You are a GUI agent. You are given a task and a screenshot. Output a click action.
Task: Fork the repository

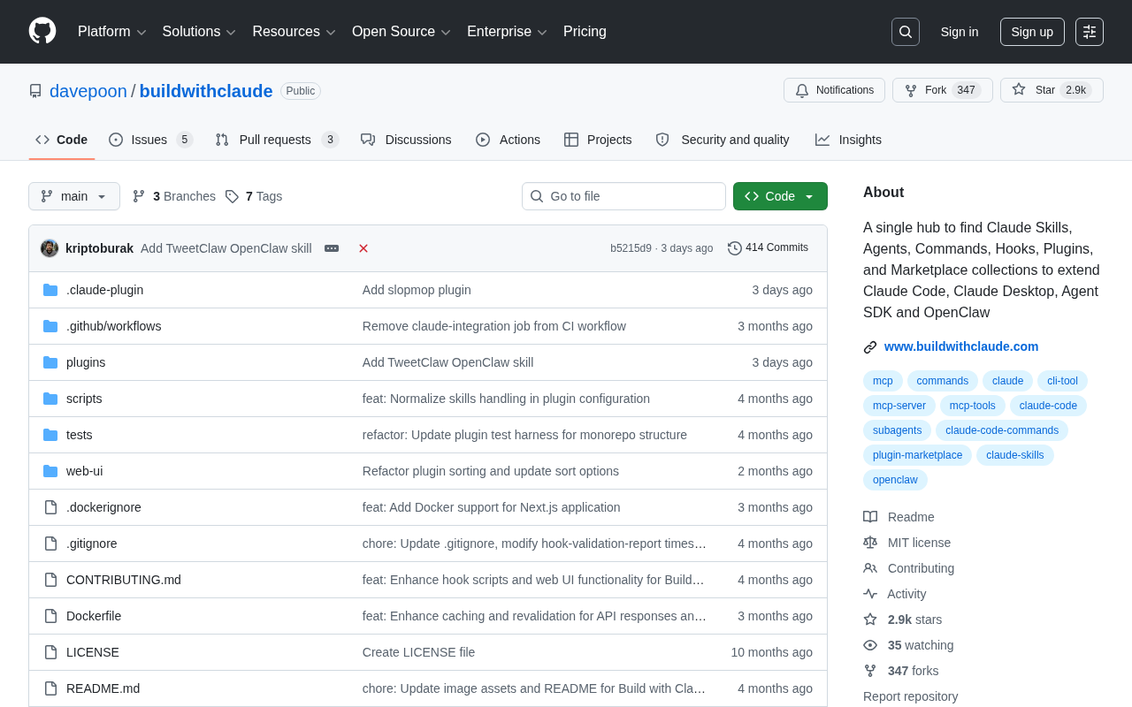coord(942,90)
